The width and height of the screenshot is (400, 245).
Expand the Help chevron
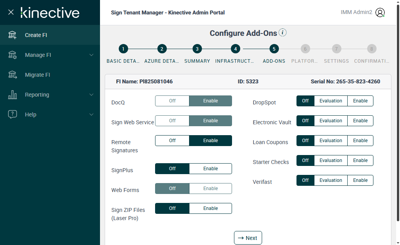(x=91, y=115)
